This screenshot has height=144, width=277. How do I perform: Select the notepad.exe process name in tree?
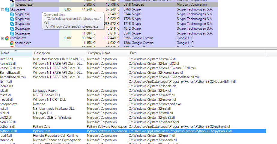click(24, 4)
